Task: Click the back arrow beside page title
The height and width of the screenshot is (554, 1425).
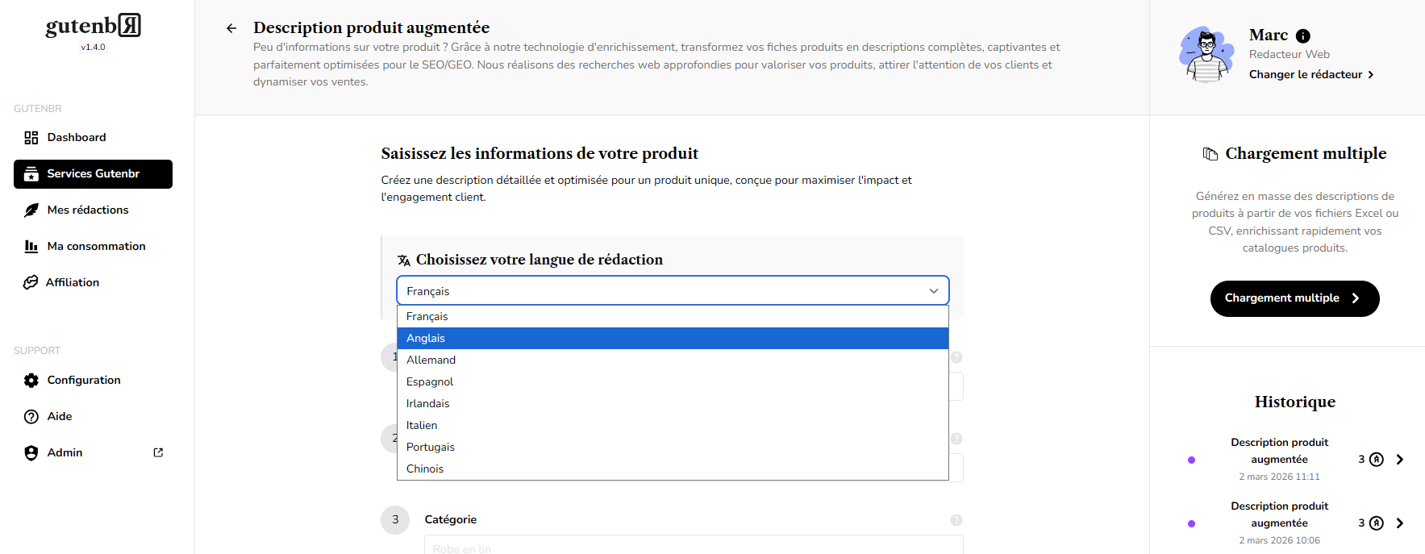Action: (231, 28)
